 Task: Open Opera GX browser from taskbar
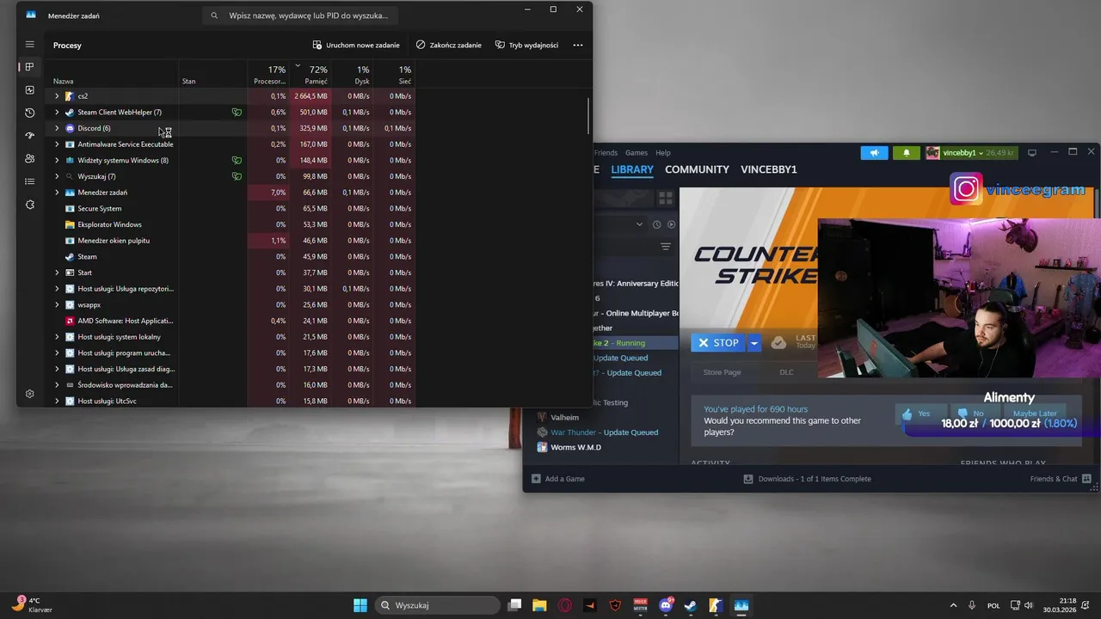pos(565,605)
